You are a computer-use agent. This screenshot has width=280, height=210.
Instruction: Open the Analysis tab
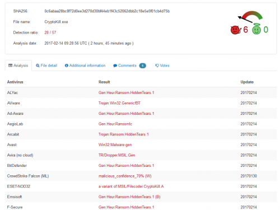tap(18, 66)
